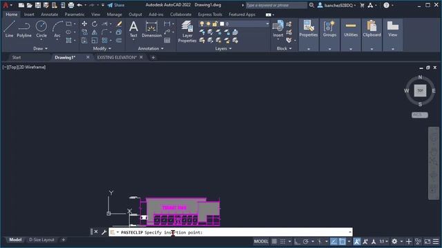The width and height of the screenshot is (442, 248).
Task: Open the Parametric ribbon tab
Action: 75,14
